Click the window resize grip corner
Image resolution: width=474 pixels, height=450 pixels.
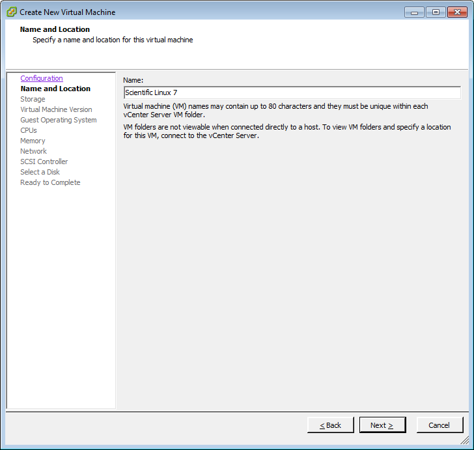(465, 440)
